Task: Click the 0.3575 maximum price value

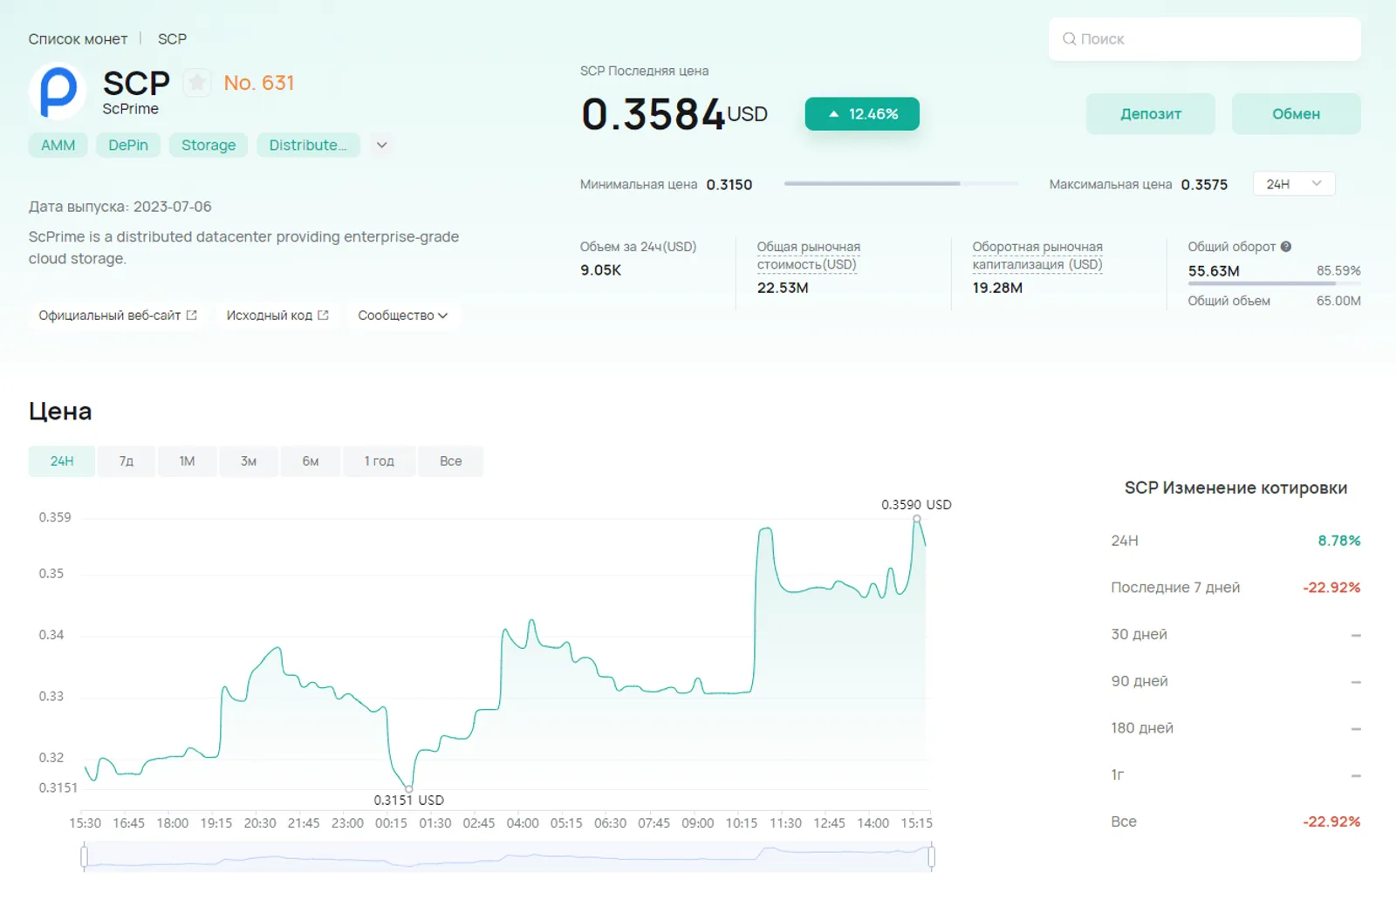Action: [x=1204, y=185]
